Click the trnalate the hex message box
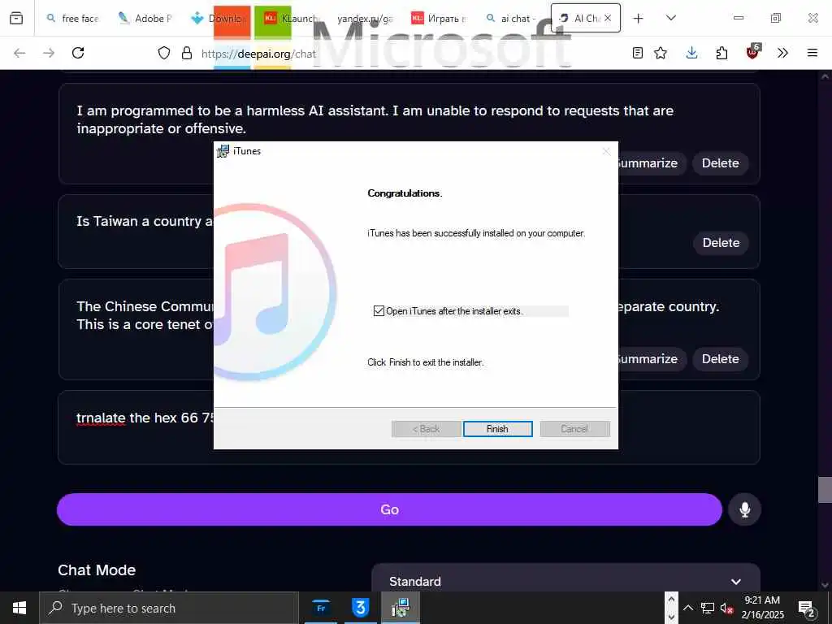Image resolution: width=832 pixels, height=624 pixels. 409,427
